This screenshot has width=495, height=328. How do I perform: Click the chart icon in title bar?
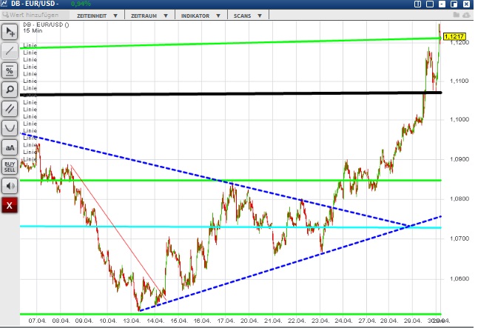tap(4, 4)
